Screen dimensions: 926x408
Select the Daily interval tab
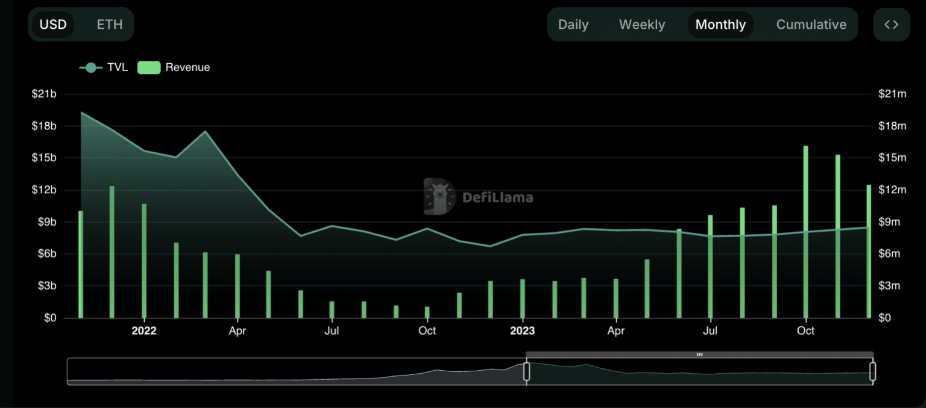point(573,25)
